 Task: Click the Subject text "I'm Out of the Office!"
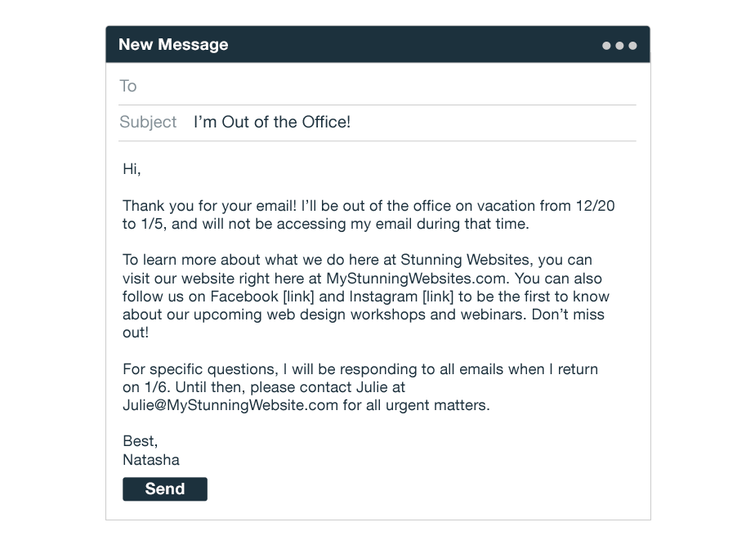272,123
